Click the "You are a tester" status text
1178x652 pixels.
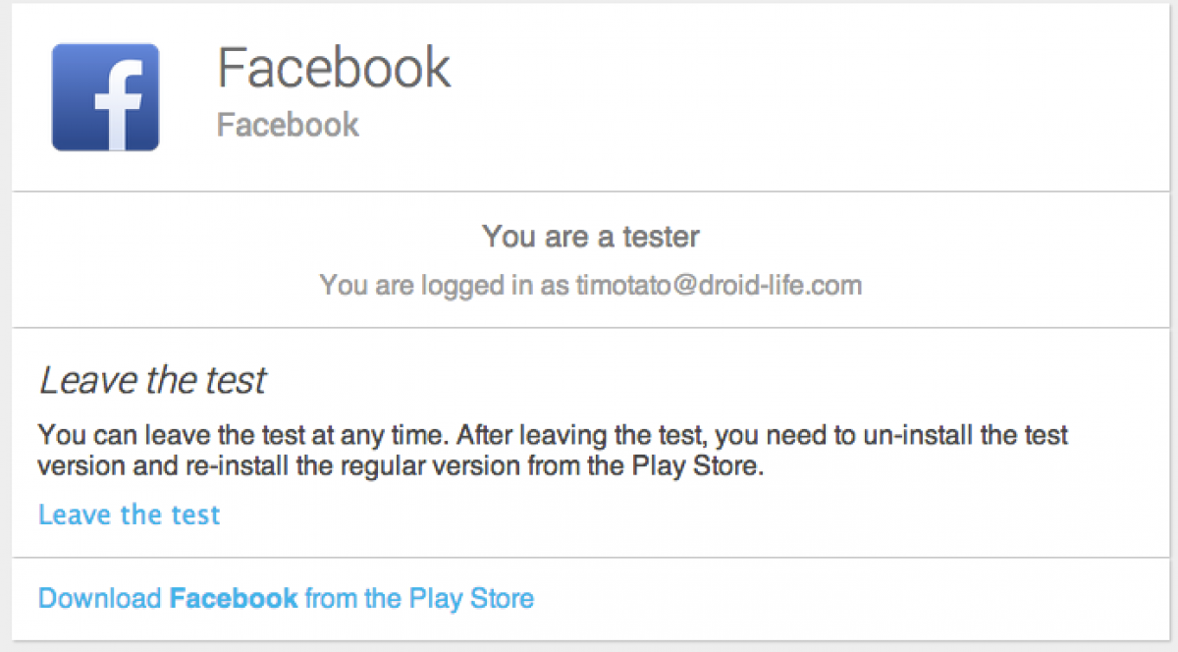click(x=591, y=237)
